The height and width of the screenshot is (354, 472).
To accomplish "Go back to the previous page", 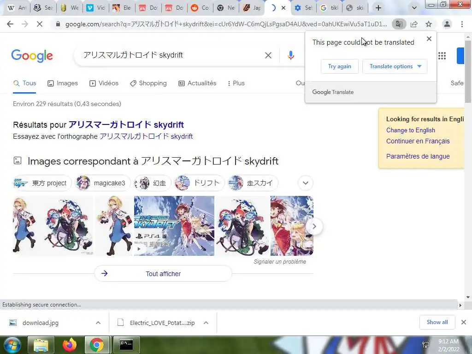I will point(10,24).
